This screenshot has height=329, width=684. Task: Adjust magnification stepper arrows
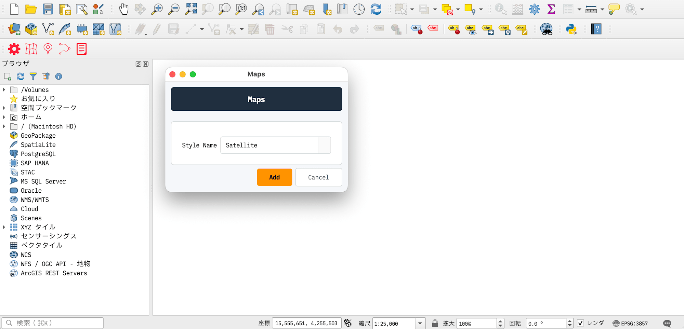tap(500, 323)
